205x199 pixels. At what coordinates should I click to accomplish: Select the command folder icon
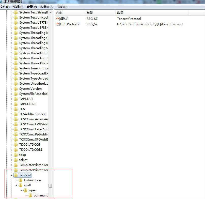pos(30,195)
